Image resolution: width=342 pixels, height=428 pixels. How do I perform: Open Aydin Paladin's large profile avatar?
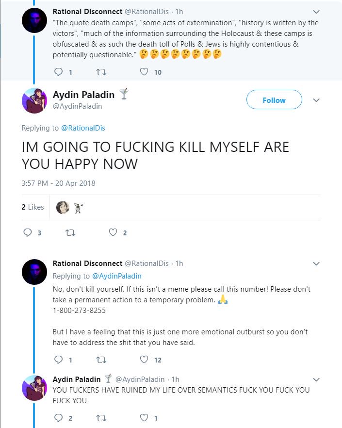coord(34,100)
